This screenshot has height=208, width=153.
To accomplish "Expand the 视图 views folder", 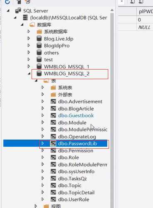I will pos(36,206).
